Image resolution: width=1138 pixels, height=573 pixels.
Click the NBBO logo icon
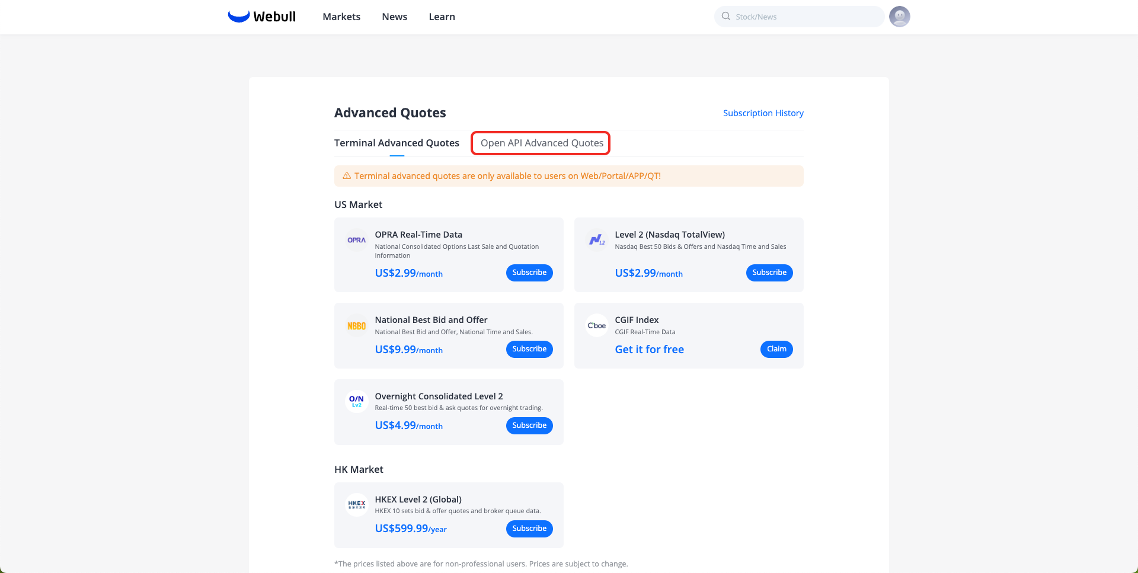click(x=357, y=325)
